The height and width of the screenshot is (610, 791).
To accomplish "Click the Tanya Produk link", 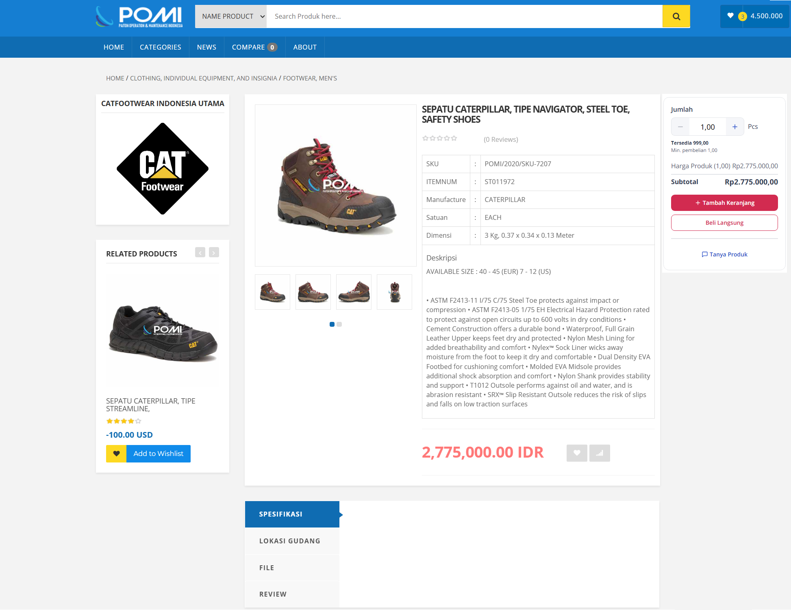I will (724, 254).
